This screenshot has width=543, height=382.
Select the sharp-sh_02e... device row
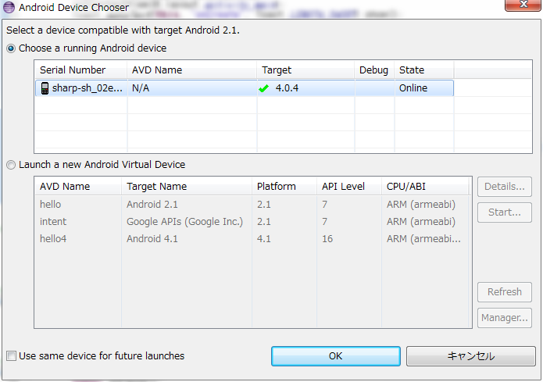(245, 88)
